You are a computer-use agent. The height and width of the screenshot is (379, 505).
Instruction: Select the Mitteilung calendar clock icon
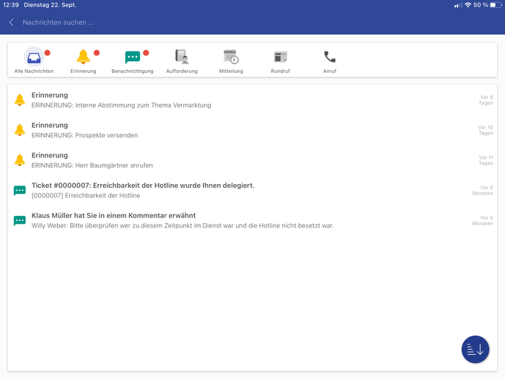tap(231, 57)
